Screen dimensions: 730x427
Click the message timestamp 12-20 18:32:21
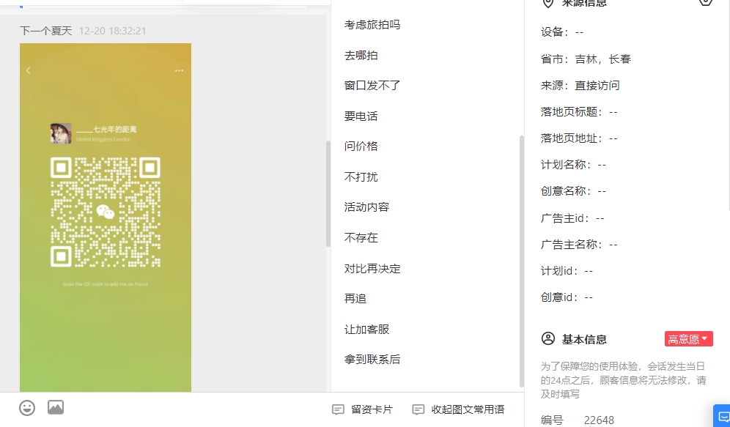[113, 31]
